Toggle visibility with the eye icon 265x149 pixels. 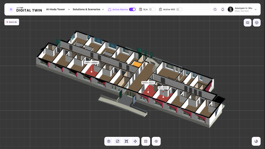tap(156, 141)
